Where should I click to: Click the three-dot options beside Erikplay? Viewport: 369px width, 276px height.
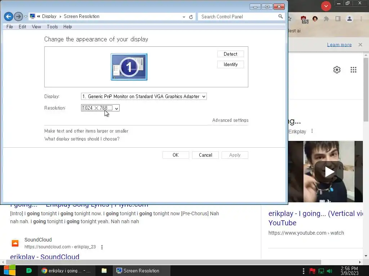click(x=312, y=131)
